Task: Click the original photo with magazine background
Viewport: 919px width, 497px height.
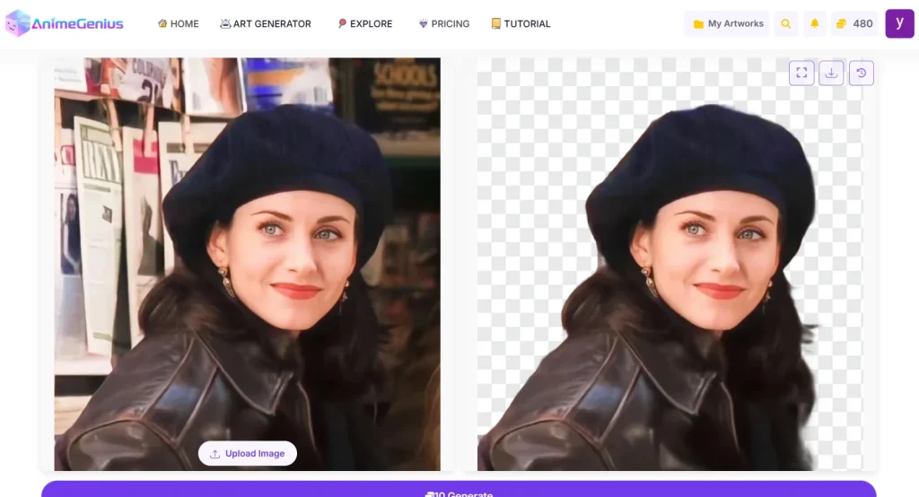Action: click(247, 260)
